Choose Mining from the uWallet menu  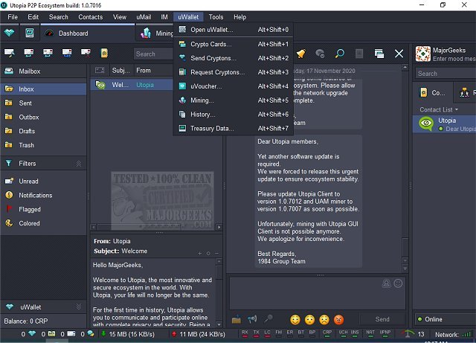point(233,100)
